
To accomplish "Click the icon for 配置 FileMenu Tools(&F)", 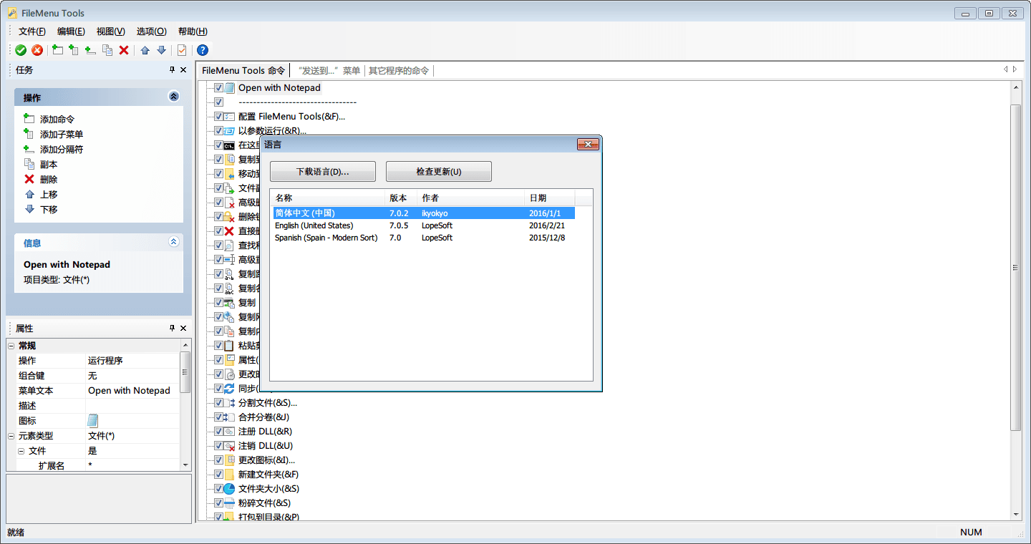I will [230, 117].
